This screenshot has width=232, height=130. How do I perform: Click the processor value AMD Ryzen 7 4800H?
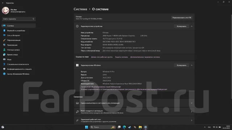tap(119, 36)
